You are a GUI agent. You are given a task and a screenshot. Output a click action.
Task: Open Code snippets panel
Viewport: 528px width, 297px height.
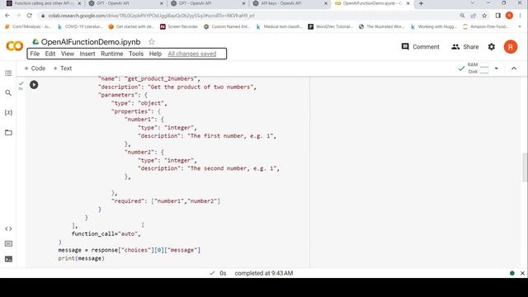click(8, 229)
